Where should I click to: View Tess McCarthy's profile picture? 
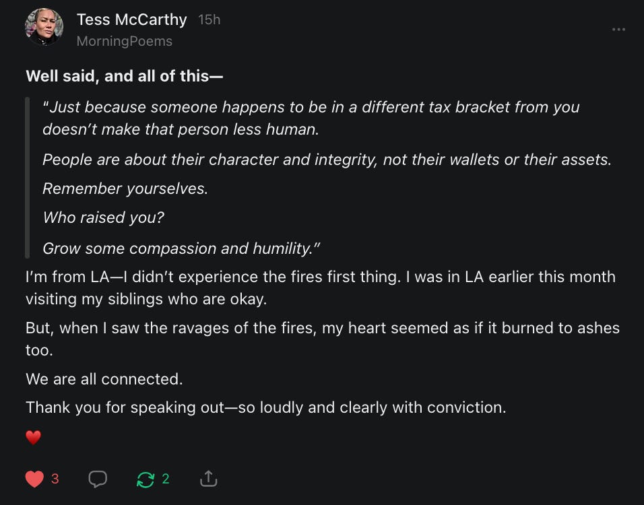click(44, 28)
